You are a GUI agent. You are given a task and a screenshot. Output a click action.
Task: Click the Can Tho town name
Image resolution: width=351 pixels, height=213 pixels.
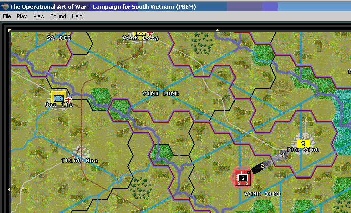click(x=59, y=105)
